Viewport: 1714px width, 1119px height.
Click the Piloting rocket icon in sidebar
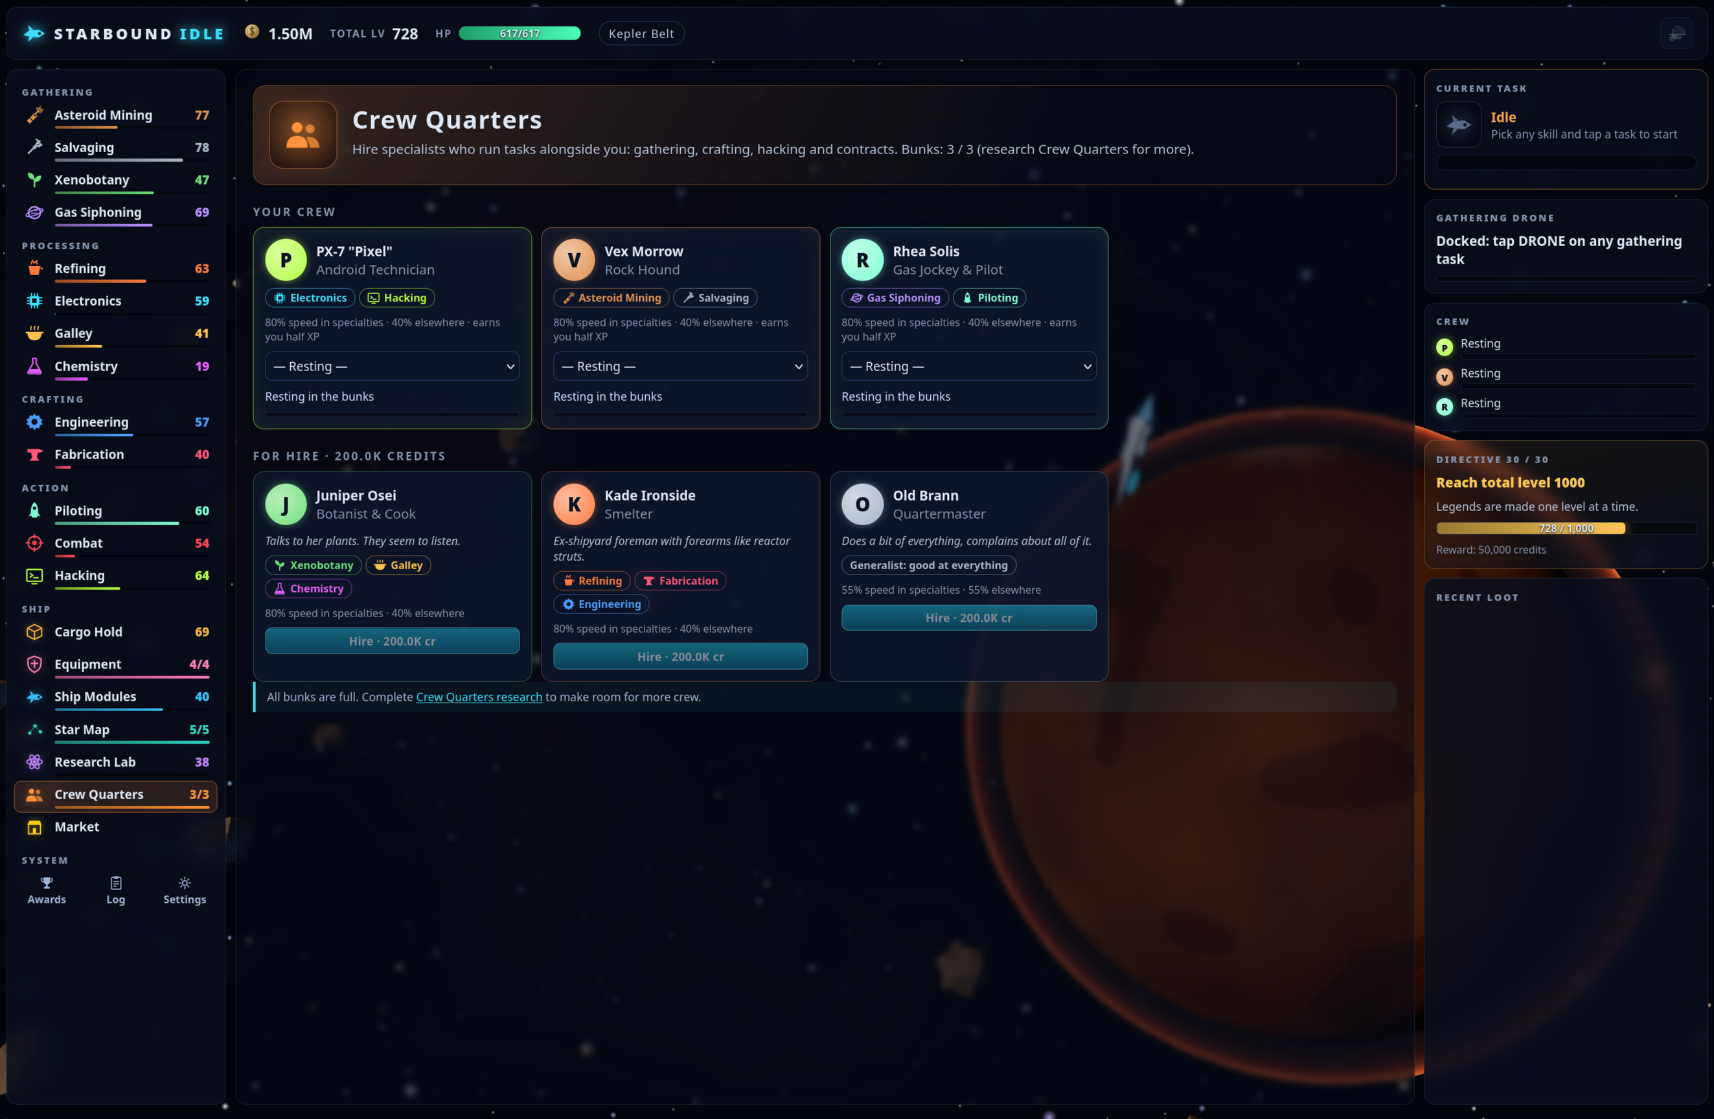coord(34,510)
